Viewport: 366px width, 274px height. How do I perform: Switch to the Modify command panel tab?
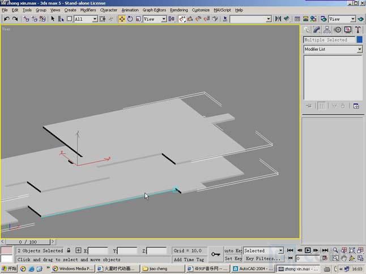tap(317, 30)
